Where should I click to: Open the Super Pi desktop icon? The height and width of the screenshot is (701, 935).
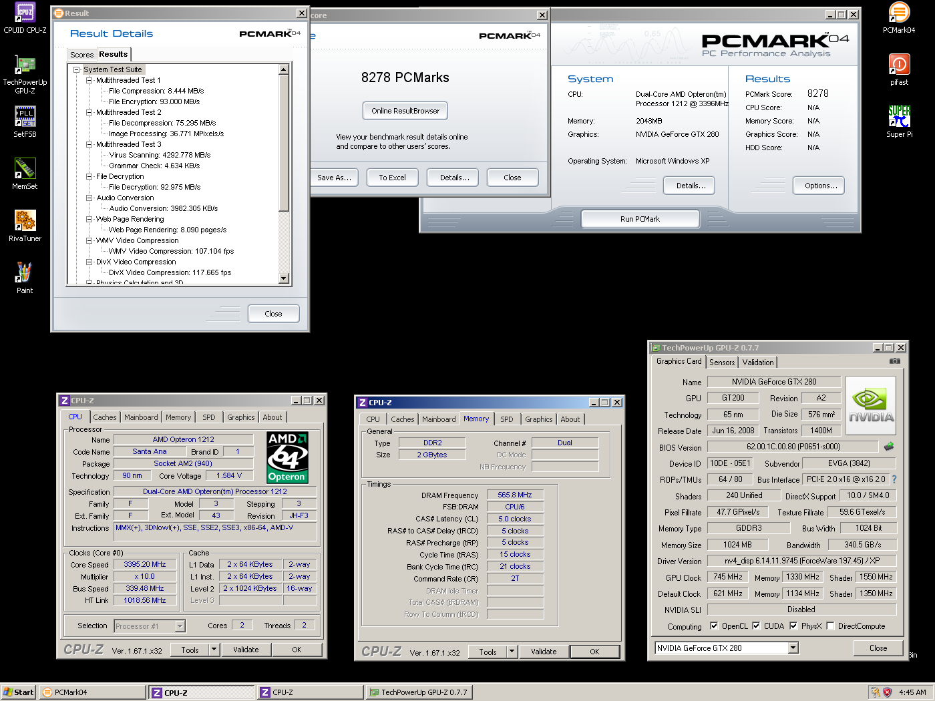(x=899, y=122)
